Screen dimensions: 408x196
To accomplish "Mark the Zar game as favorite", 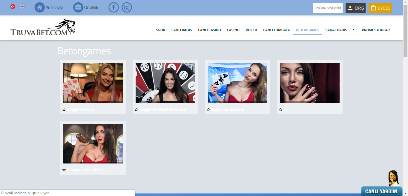I will pos(280,109).
